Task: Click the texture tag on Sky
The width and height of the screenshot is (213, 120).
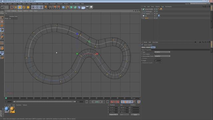Action: [159, 16]
